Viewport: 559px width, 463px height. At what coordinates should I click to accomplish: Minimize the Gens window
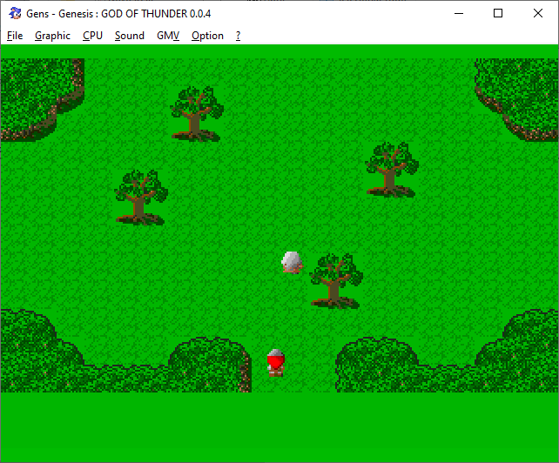459,14
